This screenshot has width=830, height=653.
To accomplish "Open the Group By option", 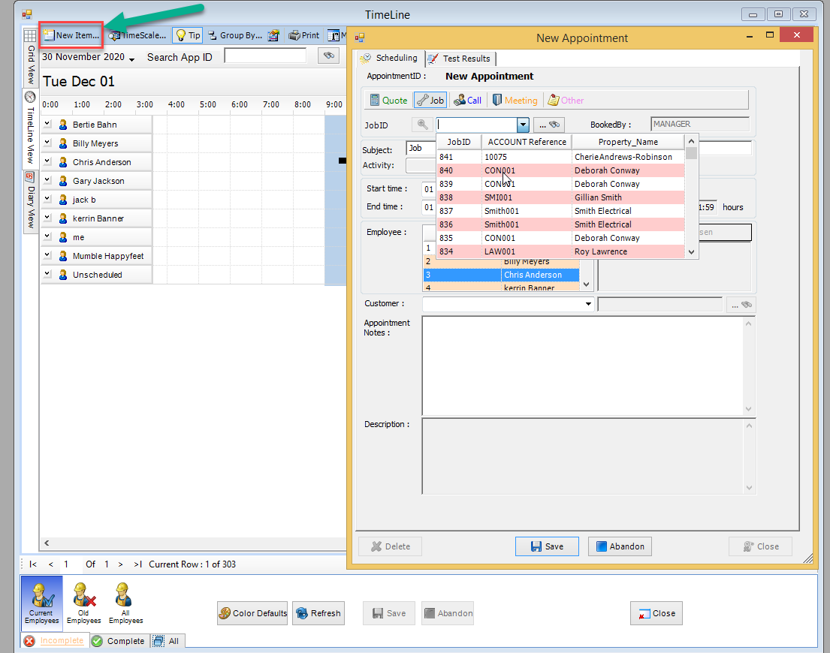I will pyautogui.click(x=235, y=35).
